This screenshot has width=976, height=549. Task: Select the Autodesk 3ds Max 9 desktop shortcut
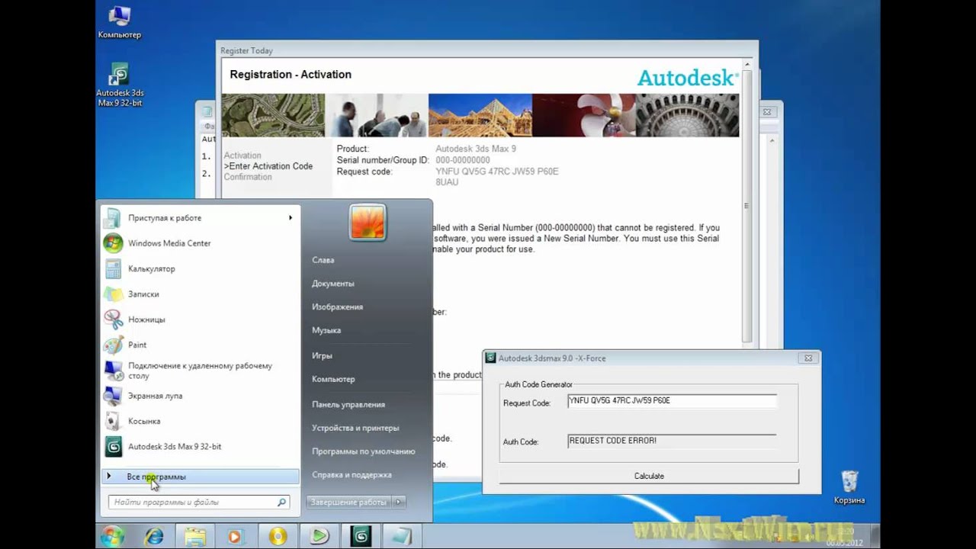point(120,84)
